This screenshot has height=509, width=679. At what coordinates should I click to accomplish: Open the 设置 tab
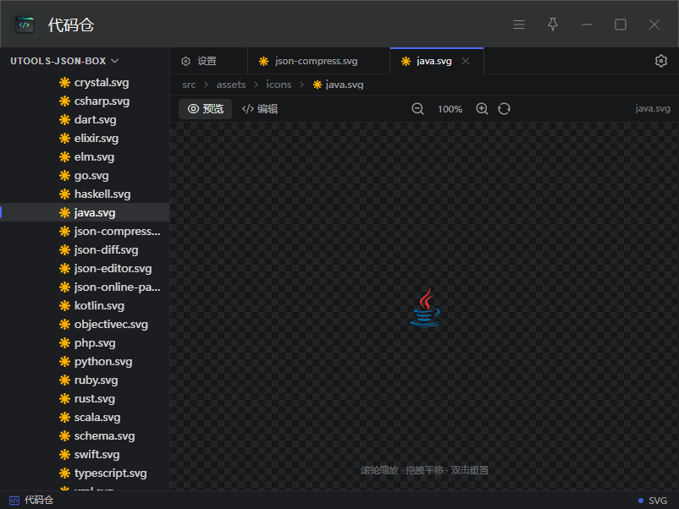click(209, 61)
